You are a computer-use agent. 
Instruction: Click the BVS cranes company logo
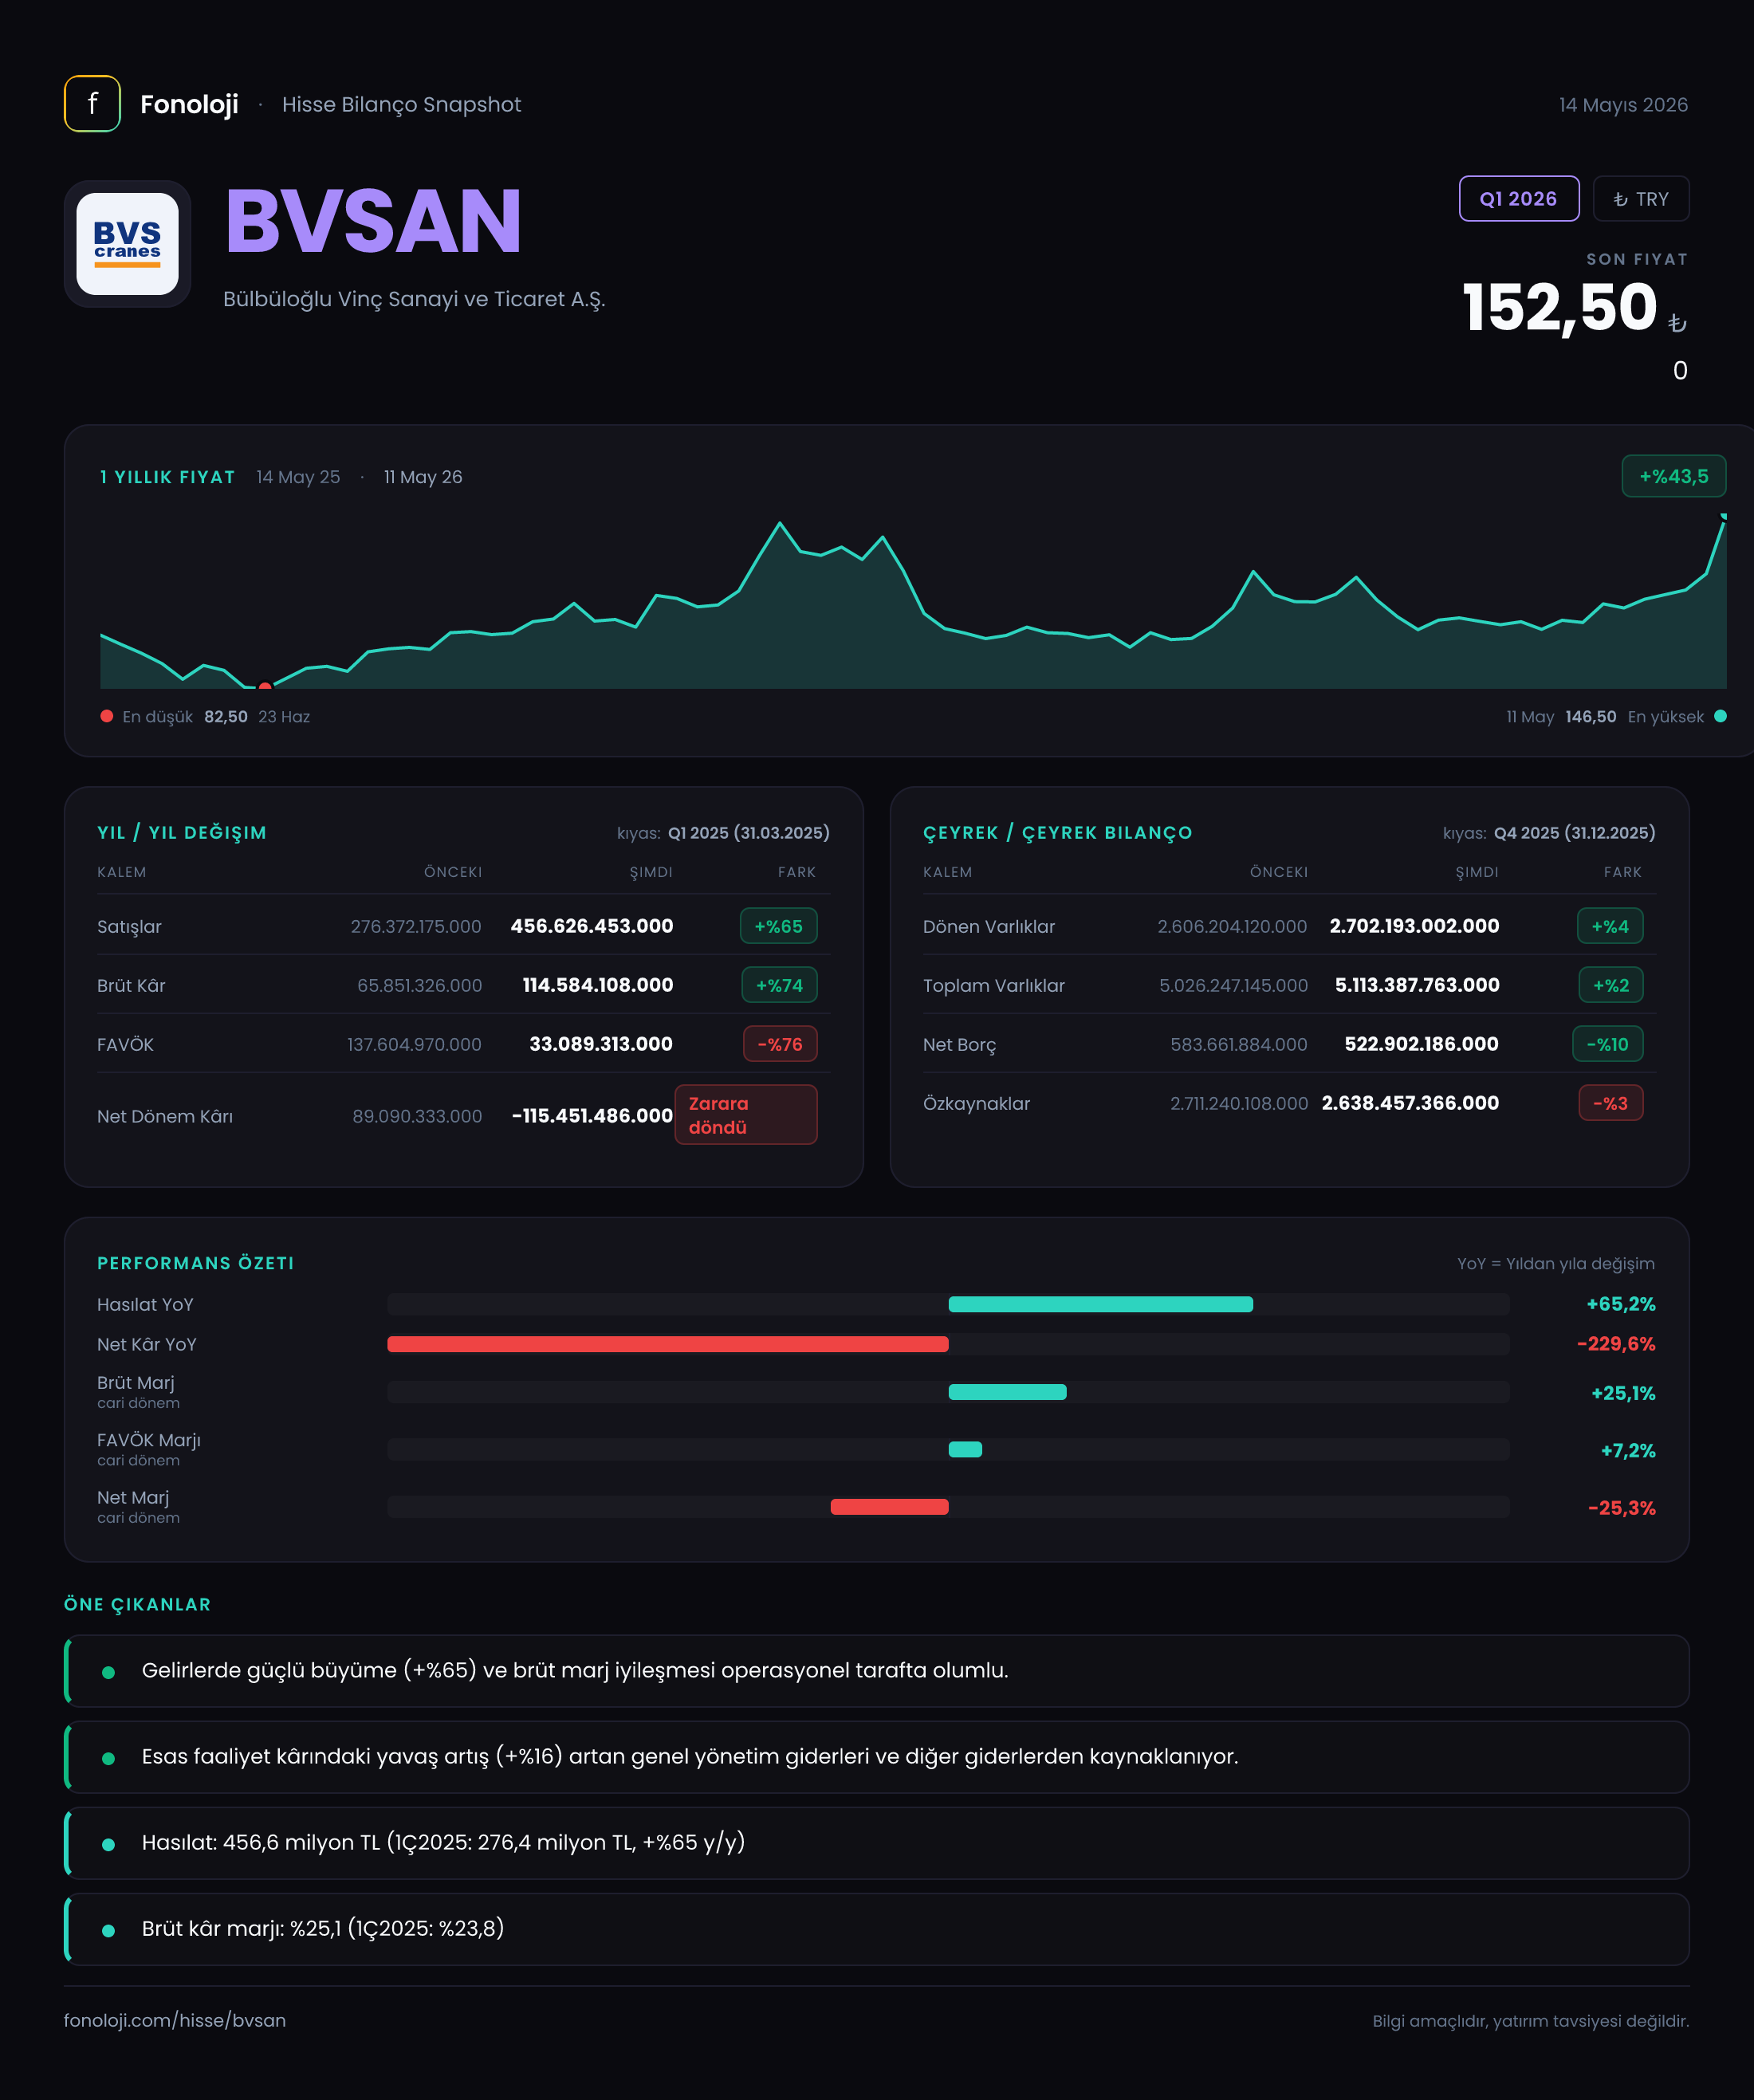pos(128,244)
